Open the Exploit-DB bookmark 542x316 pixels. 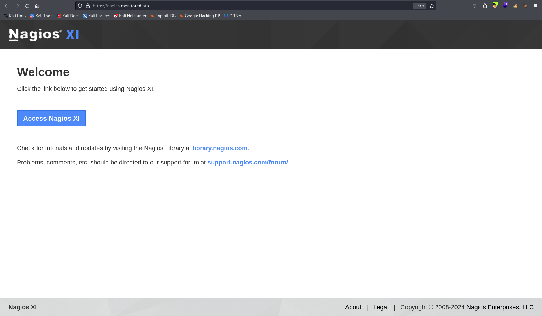click(x=163, y=16)
